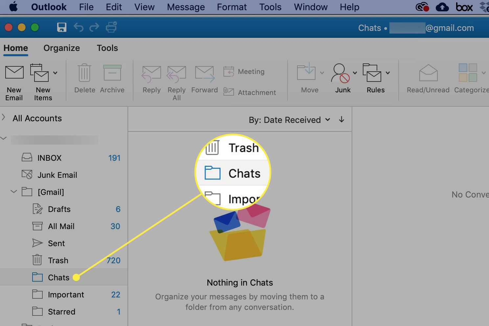Open the Tools menu in menu bar

tap(270, 7)
